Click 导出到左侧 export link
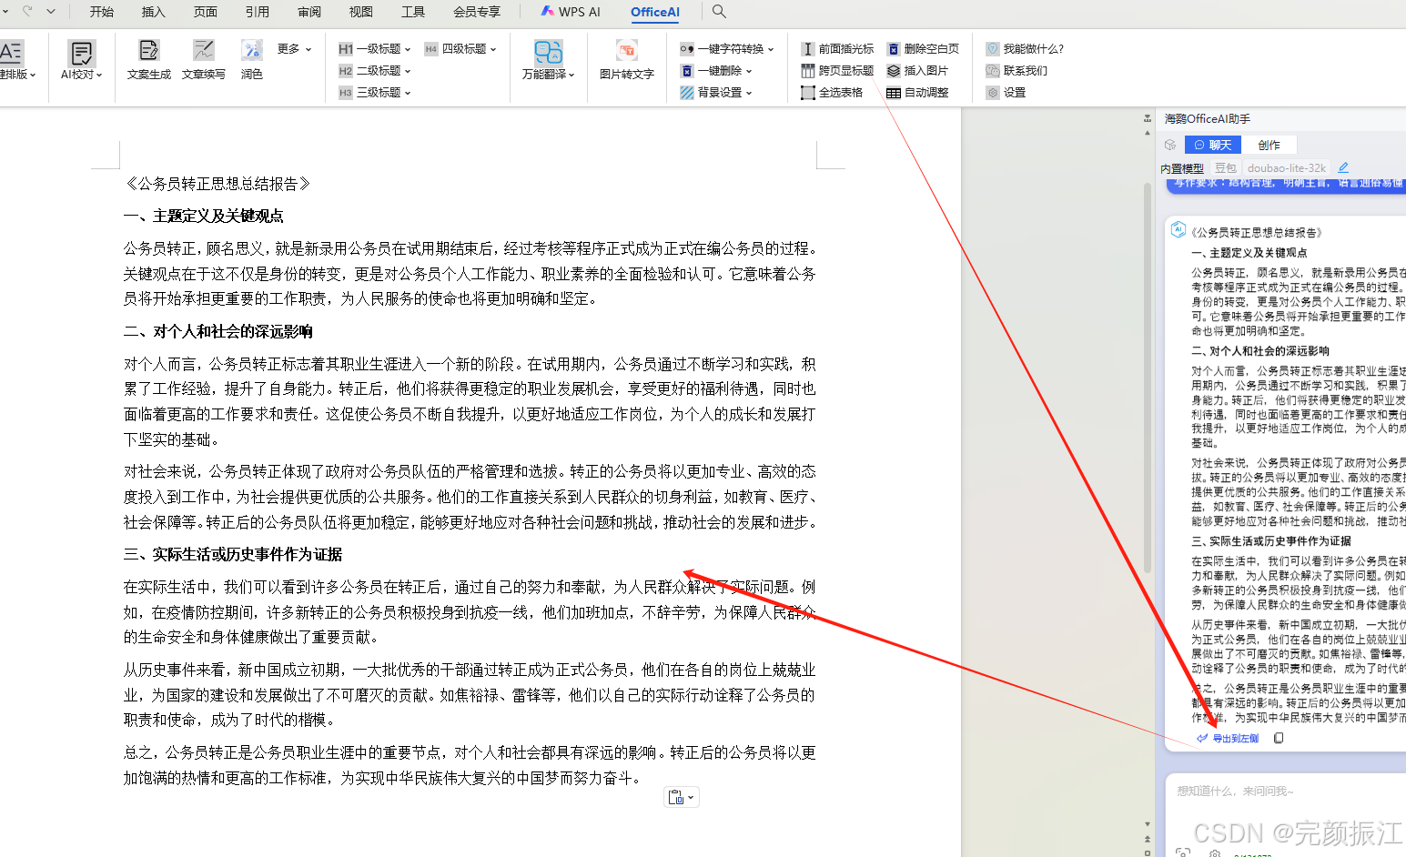Viewport: 1406px width, 857px height. (x=1229, y=739)
